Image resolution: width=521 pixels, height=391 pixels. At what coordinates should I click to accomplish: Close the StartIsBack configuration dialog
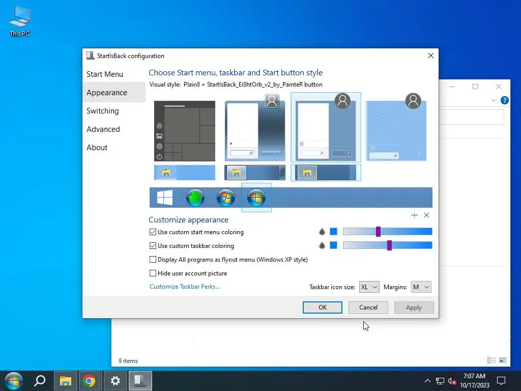pyautogui.click(x=430, y=55)
